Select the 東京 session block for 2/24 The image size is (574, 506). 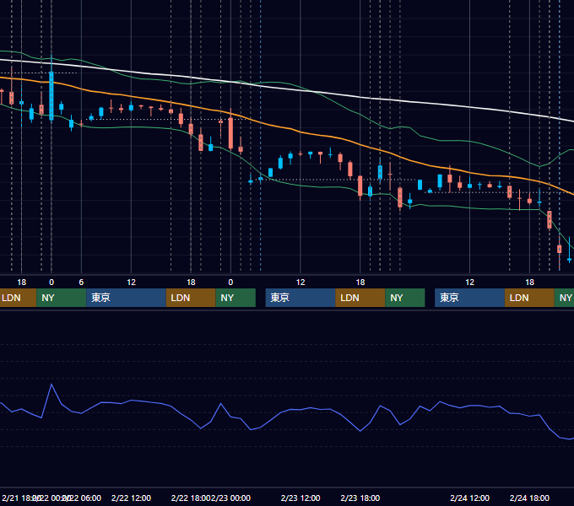[x=469, y=298]
